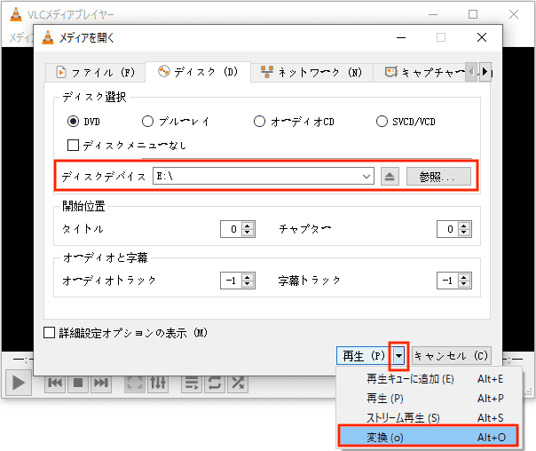Click the チャプター number field
The image size is (536, 451).
click(x=448, y=229)
